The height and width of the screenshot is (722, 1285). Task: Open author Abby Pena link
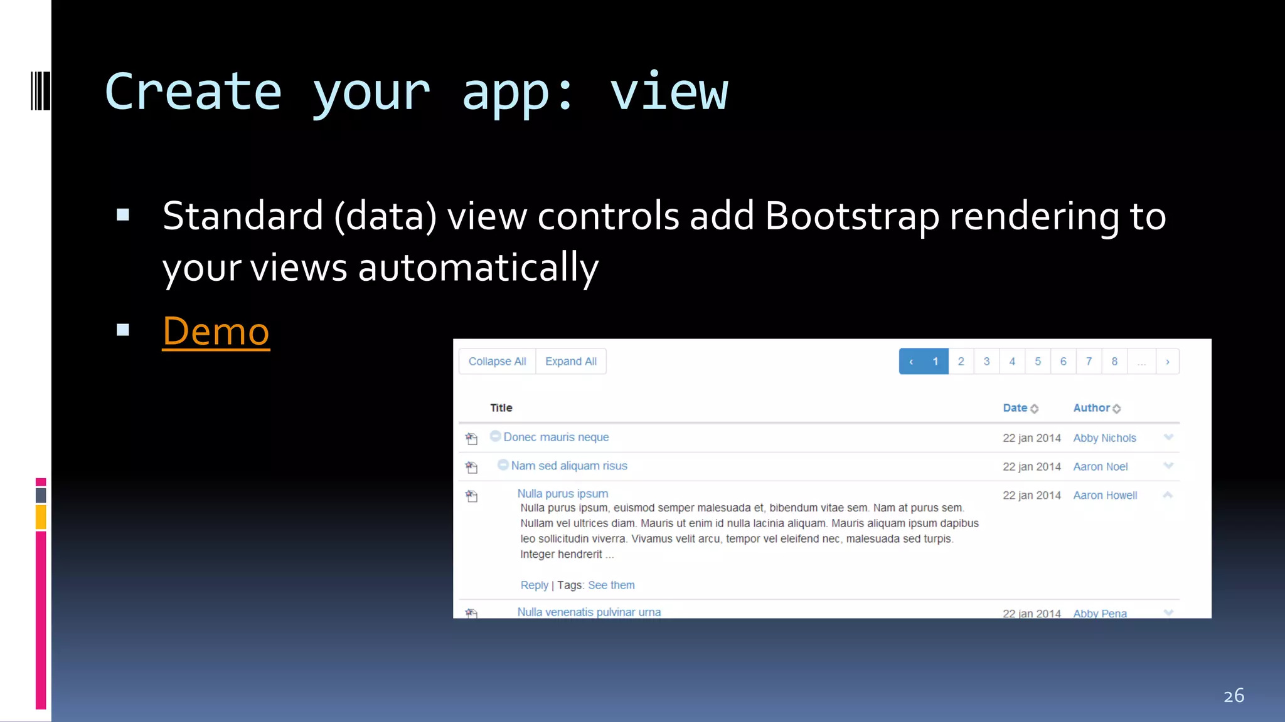tap(1100, 613)
